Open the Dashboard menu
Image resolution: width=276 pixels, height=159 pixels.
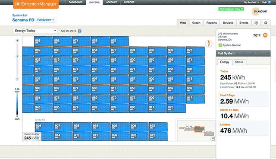click(x=76, y=2)
